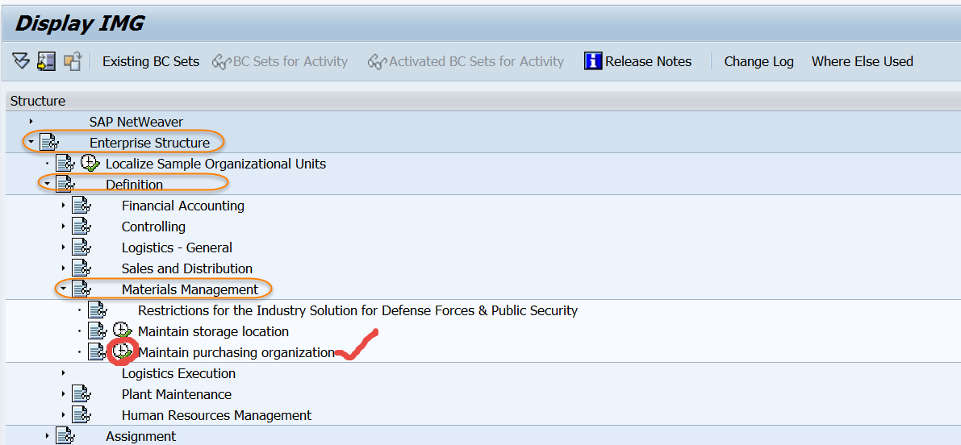Click the third toolbar icon with overlapping squares

click(73, 61)
